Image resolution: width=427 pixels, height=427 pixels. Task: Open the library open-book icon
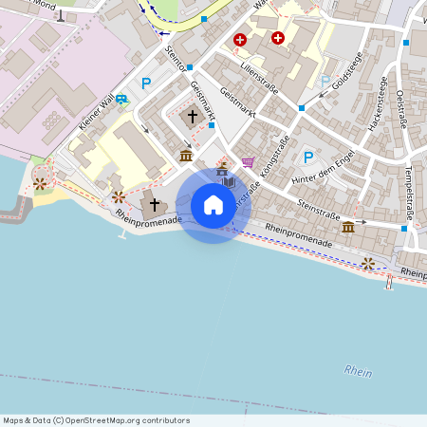click(229, 182)
